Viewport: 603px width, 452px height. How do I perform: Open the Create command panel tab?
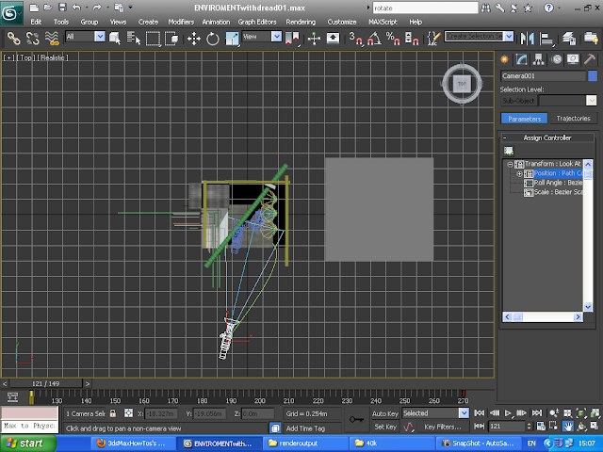(x=505, y=58)
